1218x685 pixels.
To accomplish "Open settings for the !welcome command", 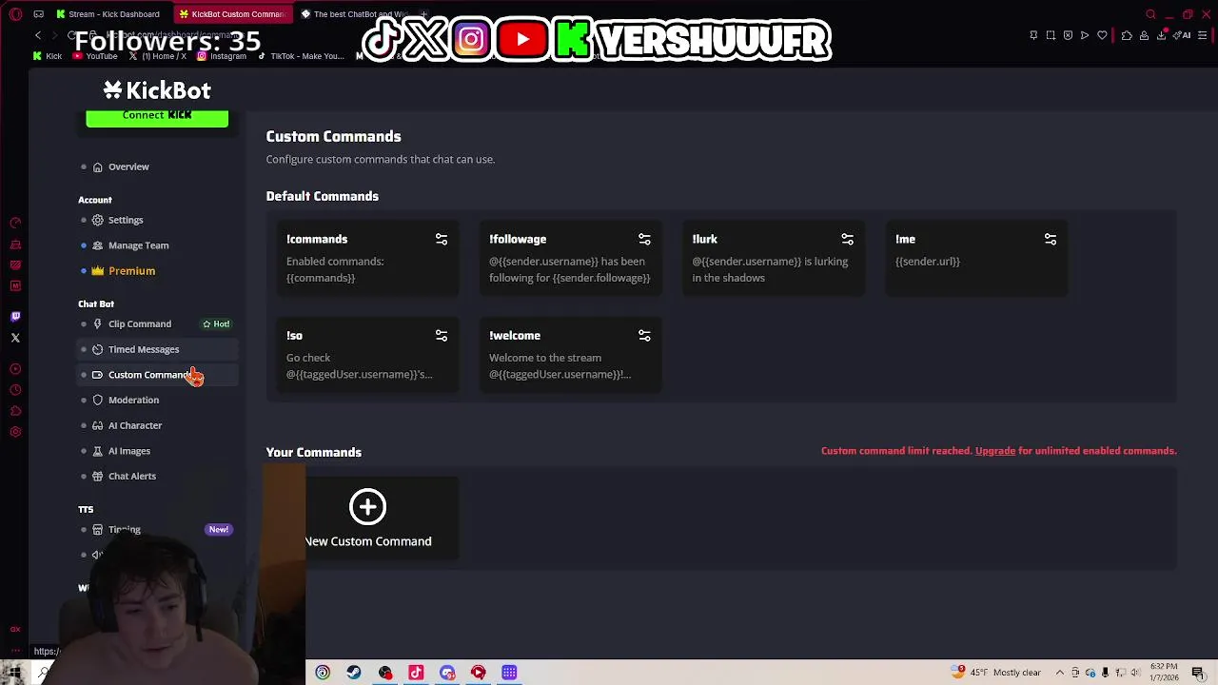I will [x=644, y=336].
